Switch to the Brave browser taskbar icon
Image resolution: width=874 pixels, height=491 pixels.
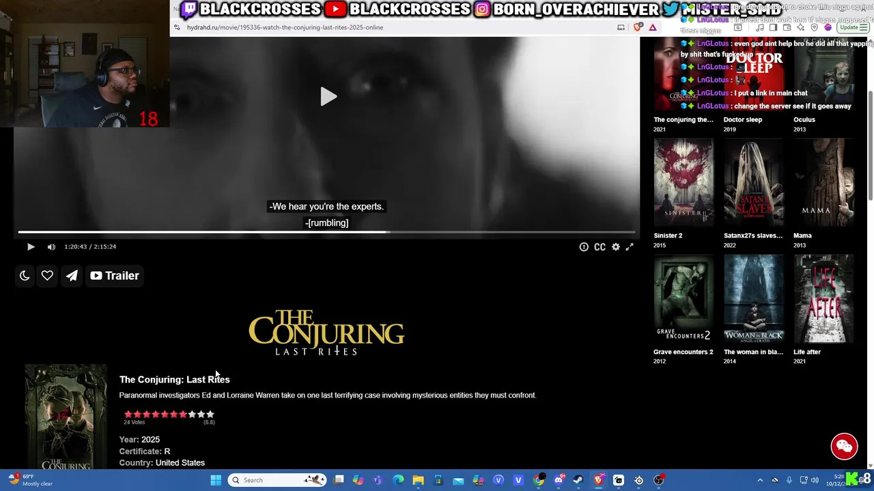pos(599,480)
